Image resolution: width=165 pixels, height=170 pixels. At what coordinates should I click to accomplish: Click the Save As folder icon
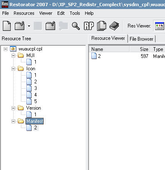click(51, 26)
